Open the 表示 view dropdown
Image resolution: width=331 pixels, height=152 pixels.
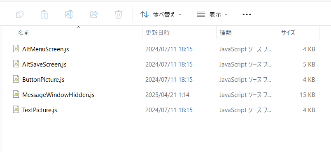(212, 14)
